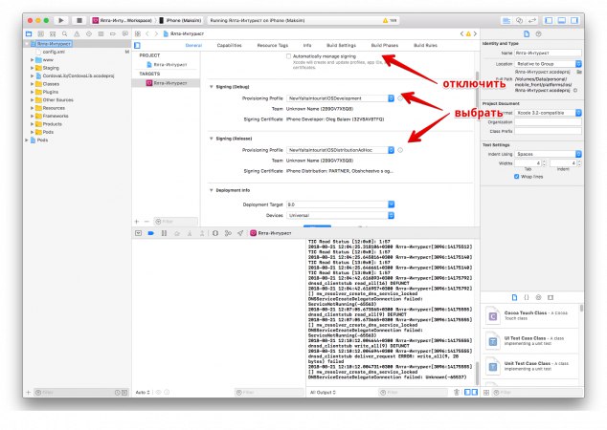Select the Version editor arrows icon
Image resolution: width=607 pixels, height=430 pixels.
coord(532,20)
